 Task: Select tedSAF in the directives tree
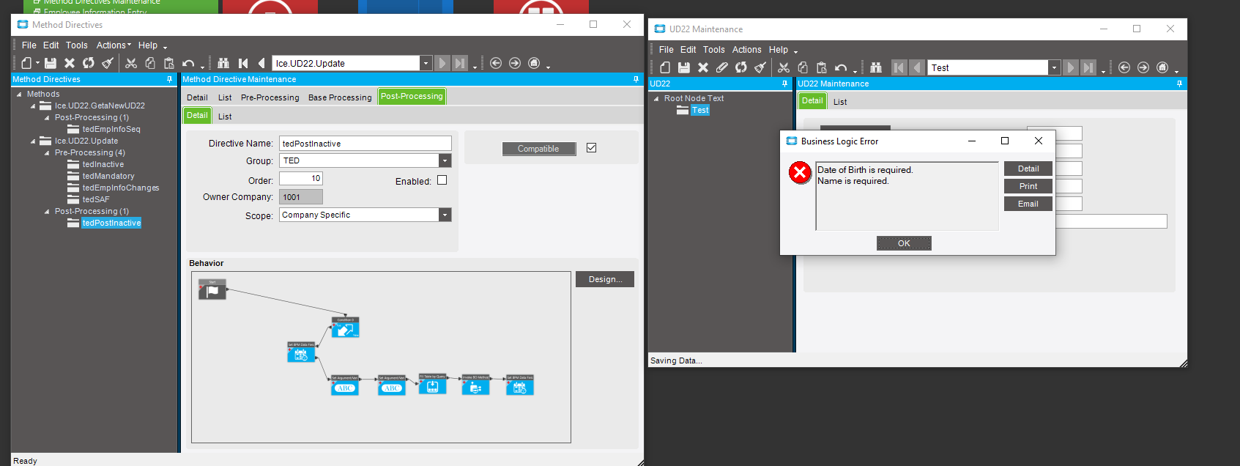96,199
